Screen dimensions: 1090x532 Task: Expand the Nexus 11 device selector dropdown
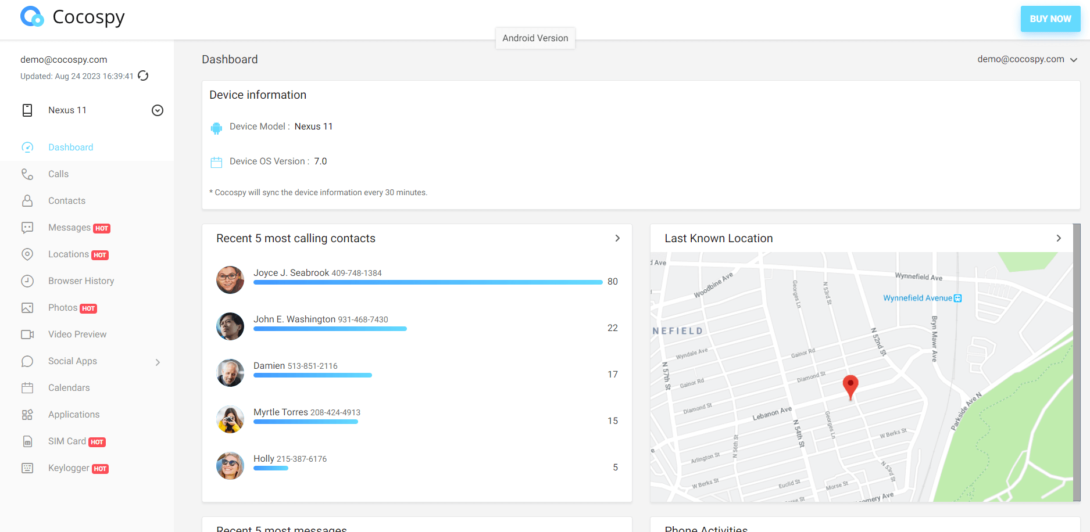[x=158, y=110]
